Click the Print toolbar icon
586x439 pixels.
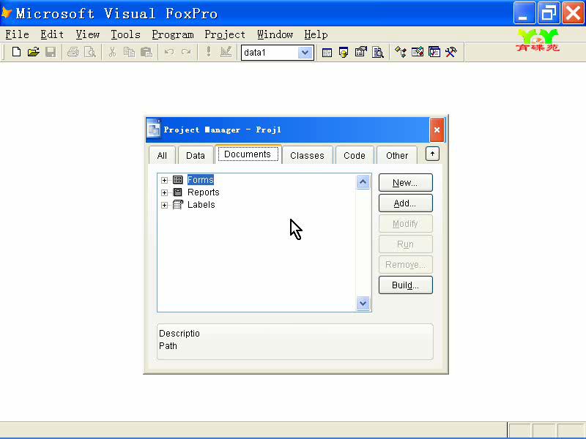click(73, 52)
